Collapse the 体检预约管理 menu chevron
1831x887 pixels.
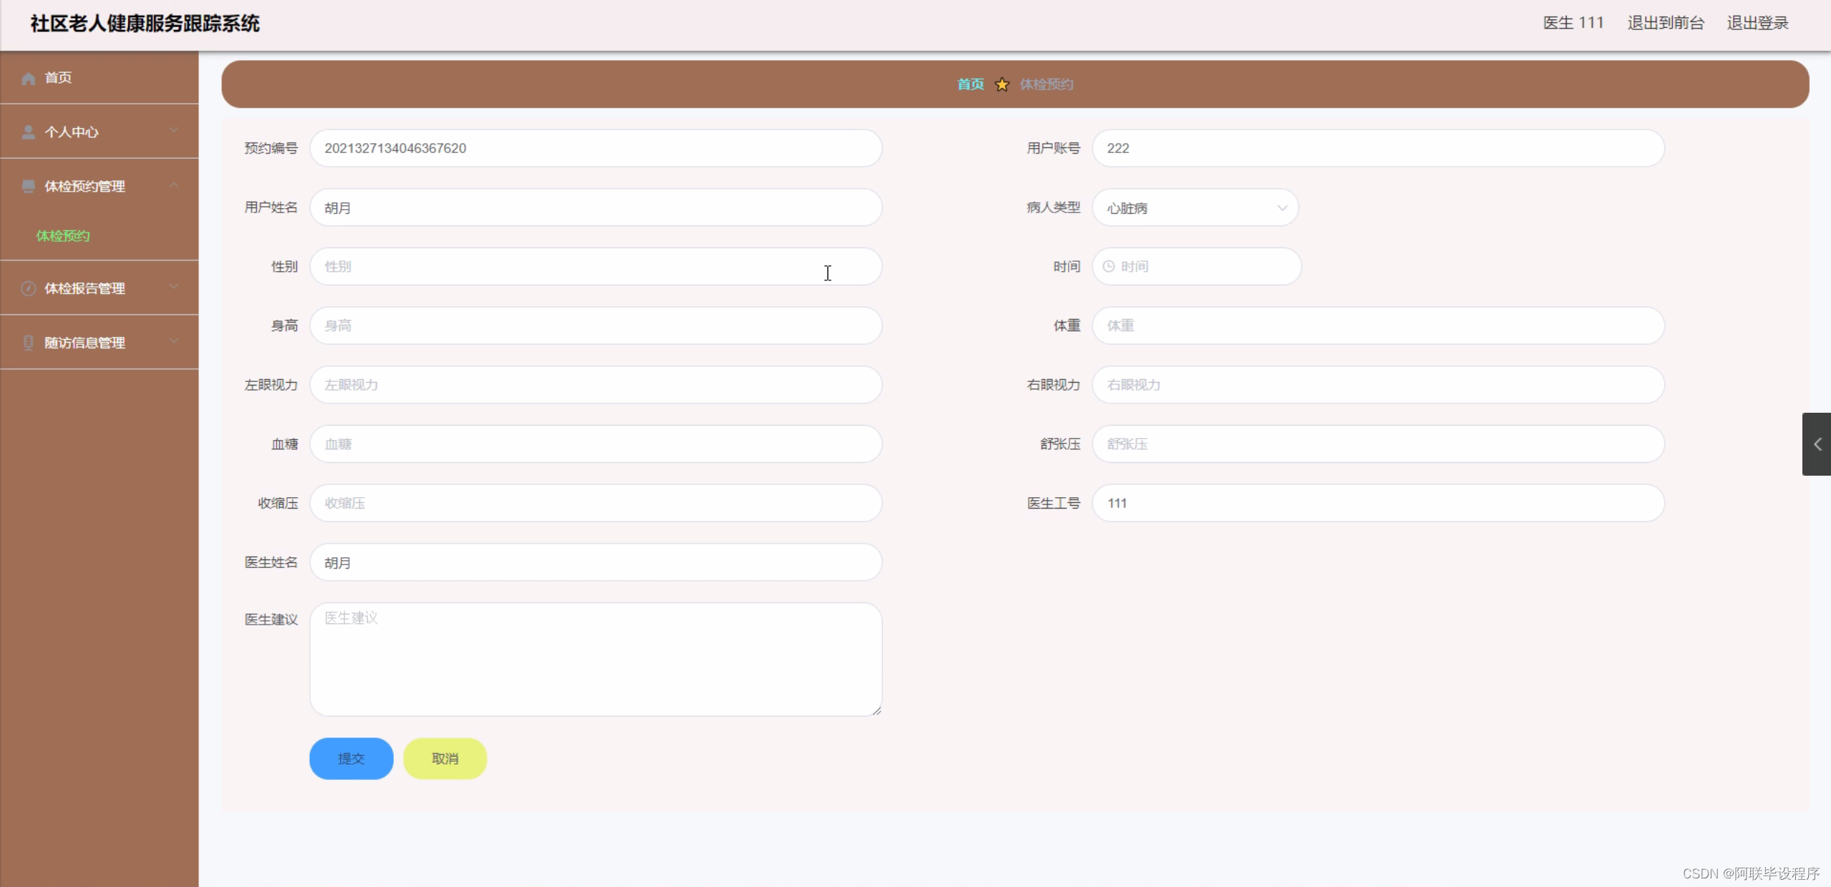click(173, 185)
